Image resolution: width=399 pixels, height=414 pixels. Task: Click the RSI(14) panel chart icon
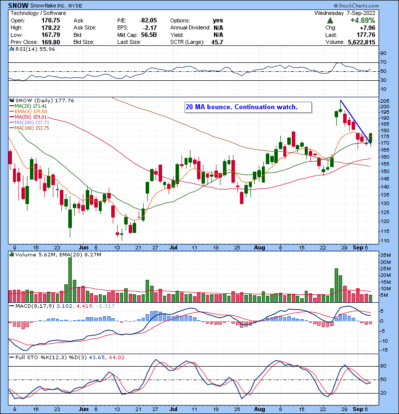point(11,49)
